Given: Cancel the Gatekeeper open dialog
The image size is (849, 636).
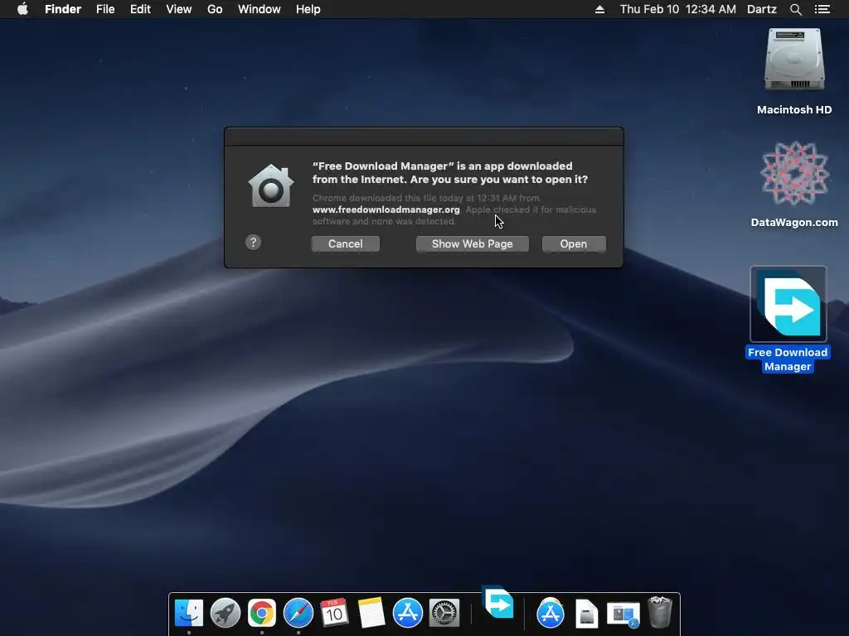Looking at the screenshot, I should 346,244.
